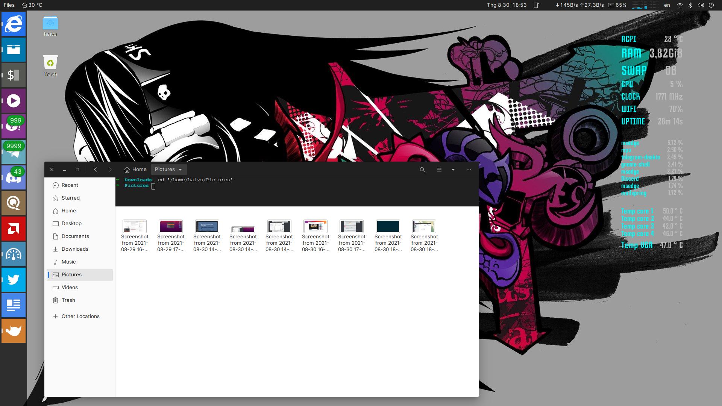Click the 65% indicator in top bar
This screenshot has height=406, width=722.
click(617, 5)
